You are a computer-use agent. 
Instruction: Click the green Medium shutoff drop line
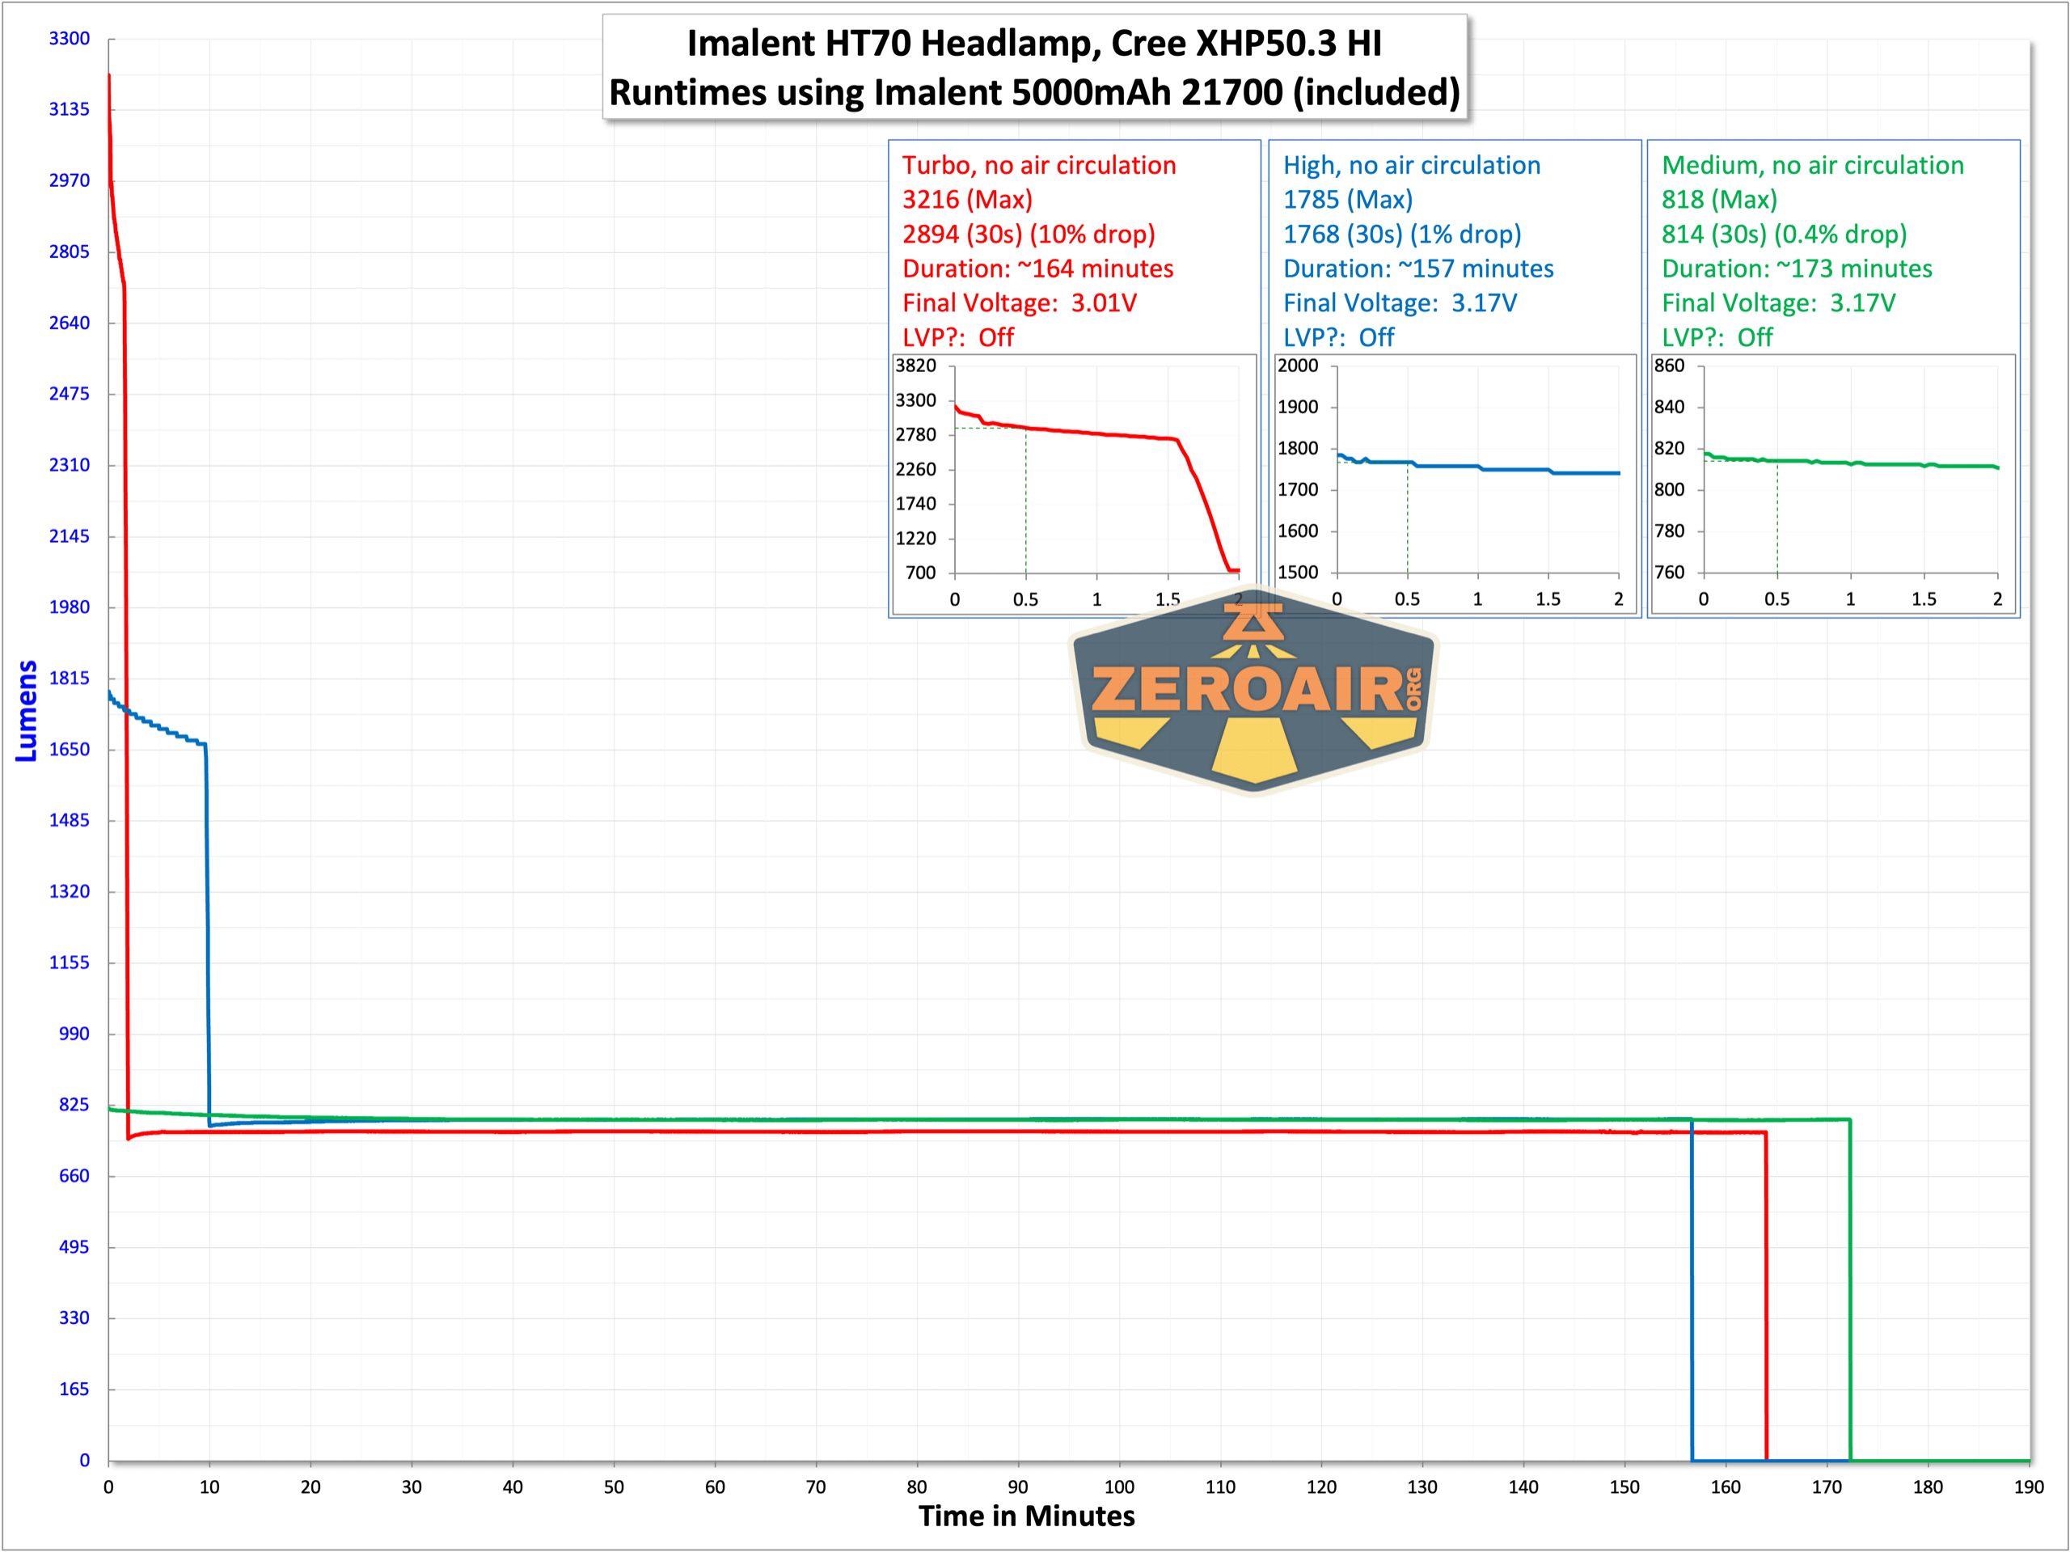pyautogui.click(x=1850, y=1310)
